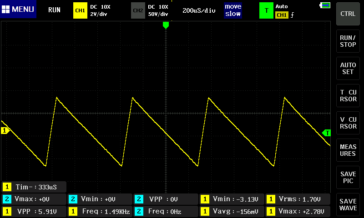
Task: Change the 200uS/div timebase setting
Action: tap(199, 10)
